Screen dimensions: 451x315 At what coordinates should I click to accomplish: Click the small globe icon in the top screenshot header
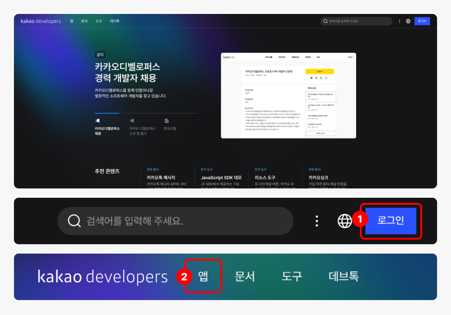408,21
